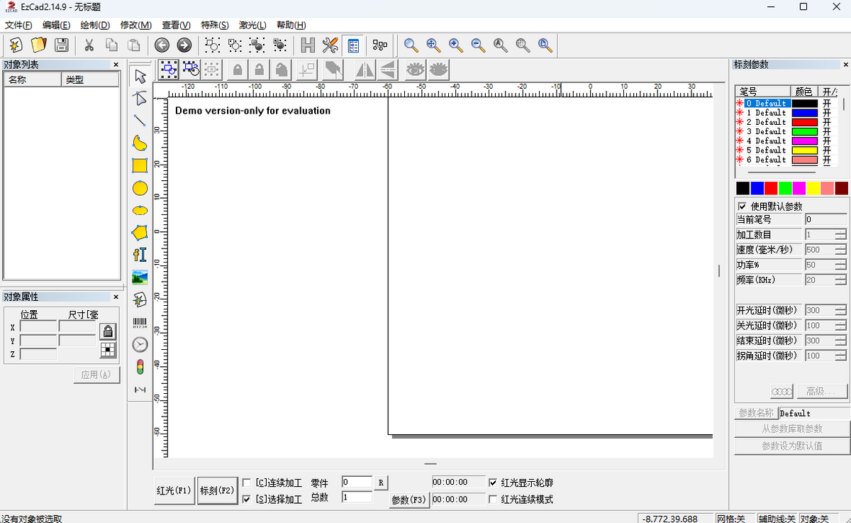Close the 对象列表 panel
Image resolution: width=851 pixels, height=523 pixels.
tap(116, 65)
